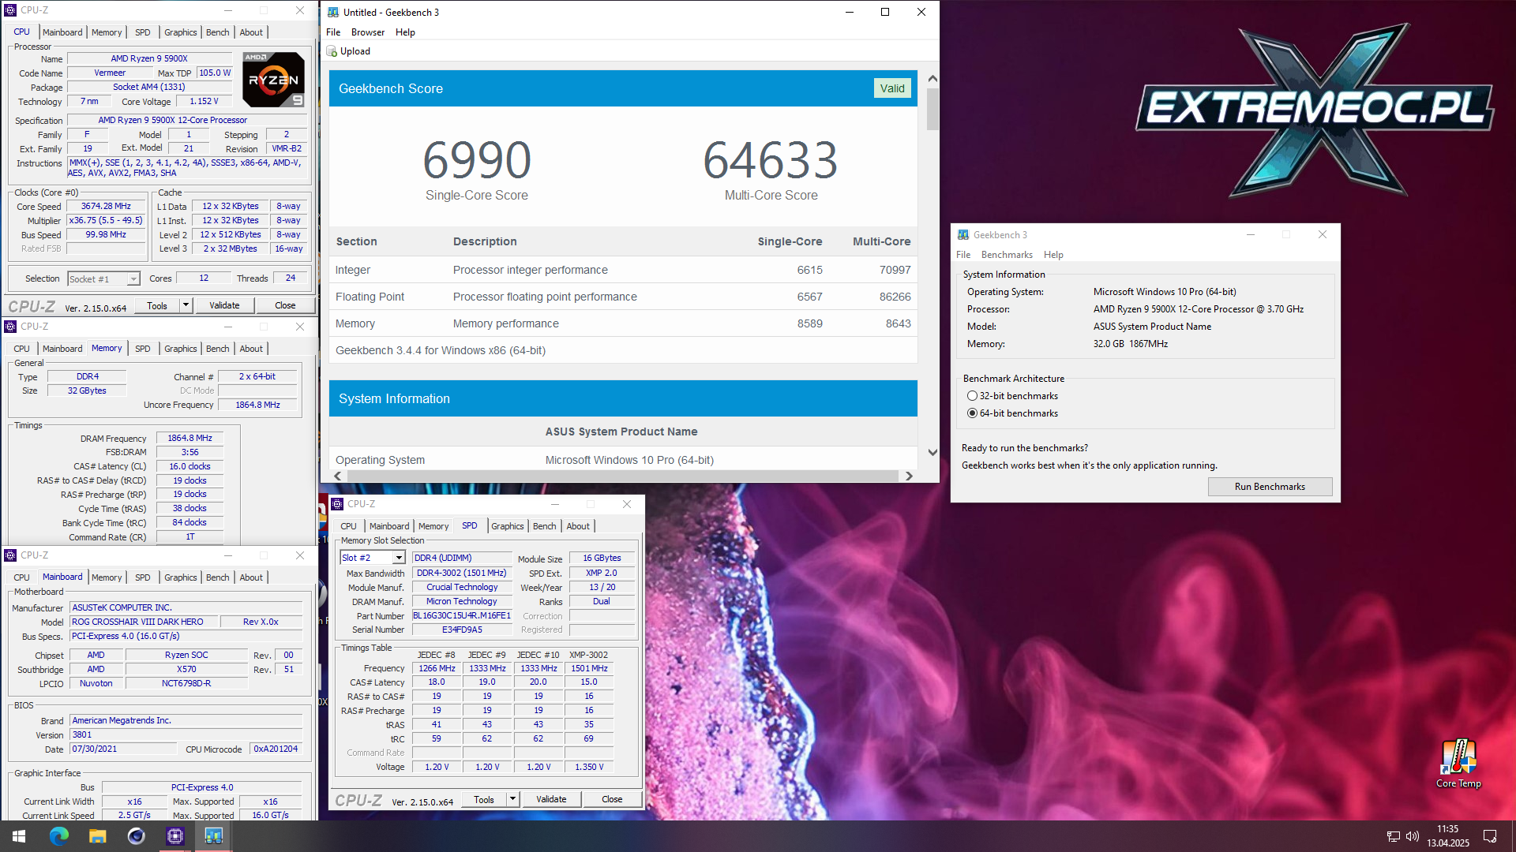Open the Browser menu in Geekbench

(368, 32)
